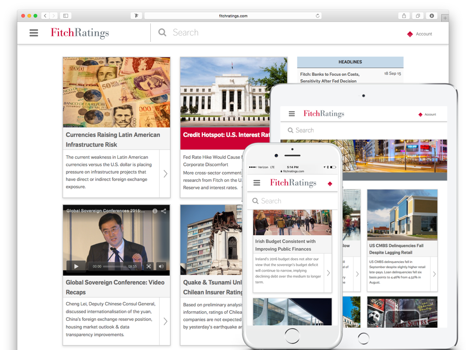
Task: Click the video info icon
Action: point(155,211)
